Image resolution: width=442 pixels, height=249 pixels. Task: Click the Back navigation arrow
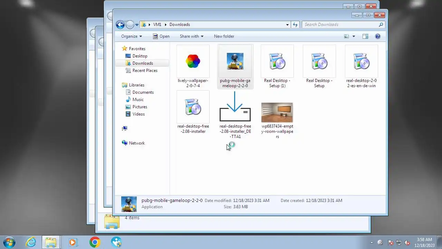pyautogui.click(x=120, y=25)
